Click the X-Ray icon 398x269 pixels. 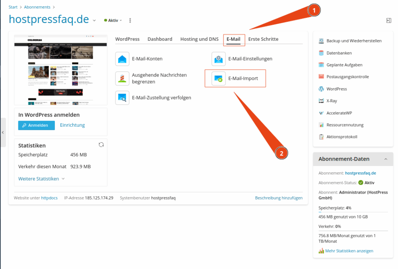click(321, 101)
